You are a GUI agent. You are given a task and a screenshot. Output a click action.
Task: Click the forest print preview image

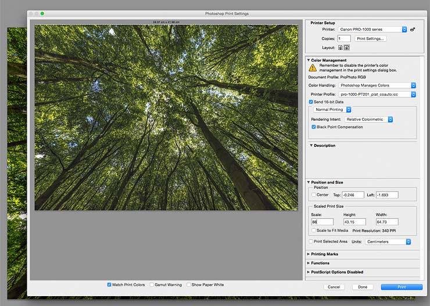coord(166,117)
